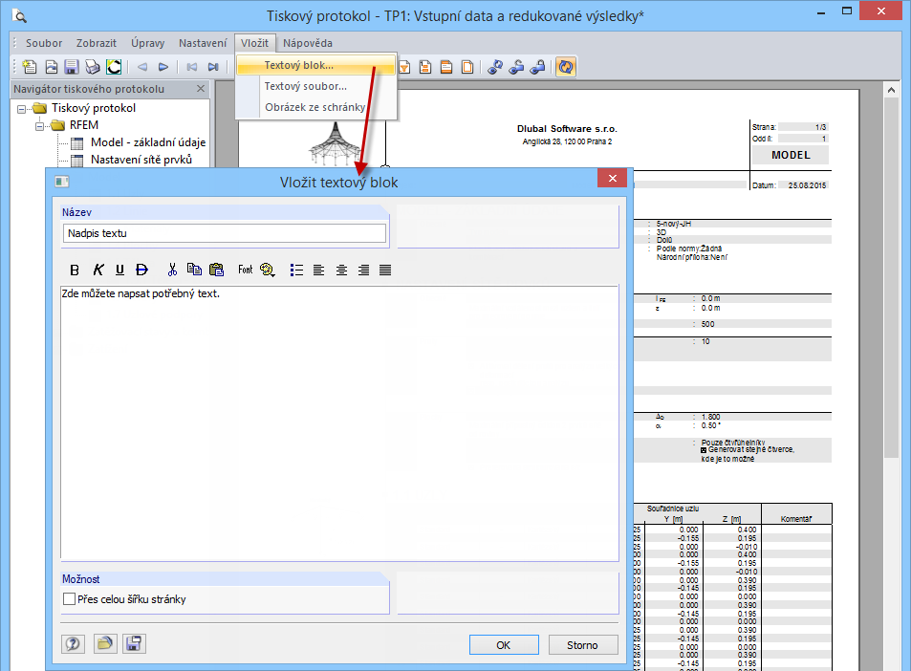Click the blue link icon beside the refresh icon
Viewport: 911px width, 671px height.
pyautogui.click(x=537, y=67)
